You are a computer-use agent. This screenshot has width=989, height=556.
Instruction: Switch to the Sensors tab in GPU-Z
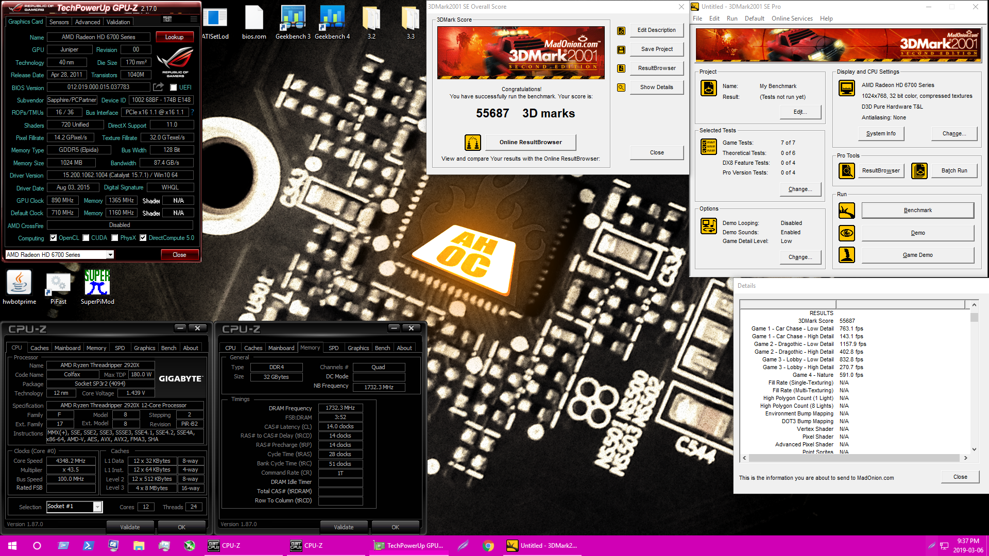pos(59,22)
